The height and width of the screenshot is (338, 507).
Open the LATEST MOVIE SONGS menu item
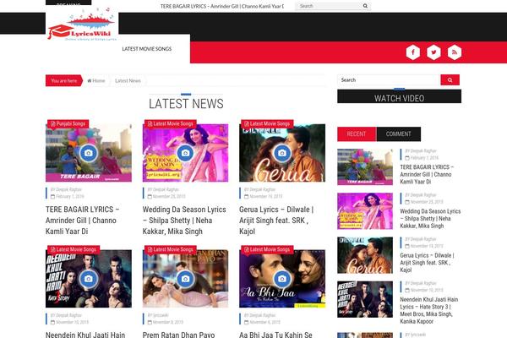(147, 49)
